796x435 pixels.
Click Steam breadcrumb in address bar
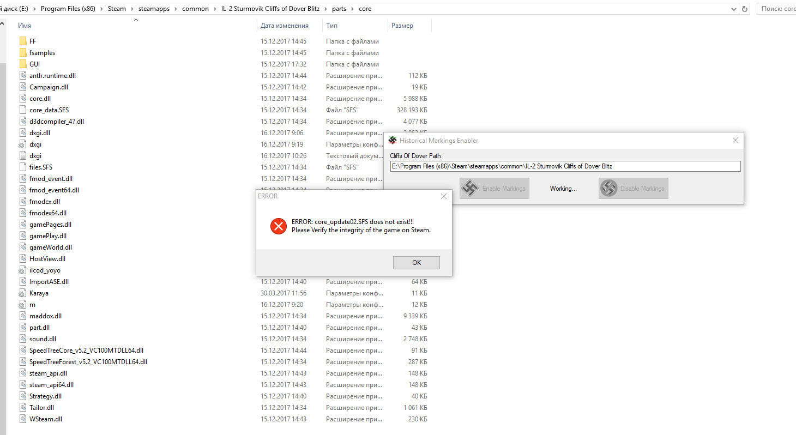[x=116, y=9]
